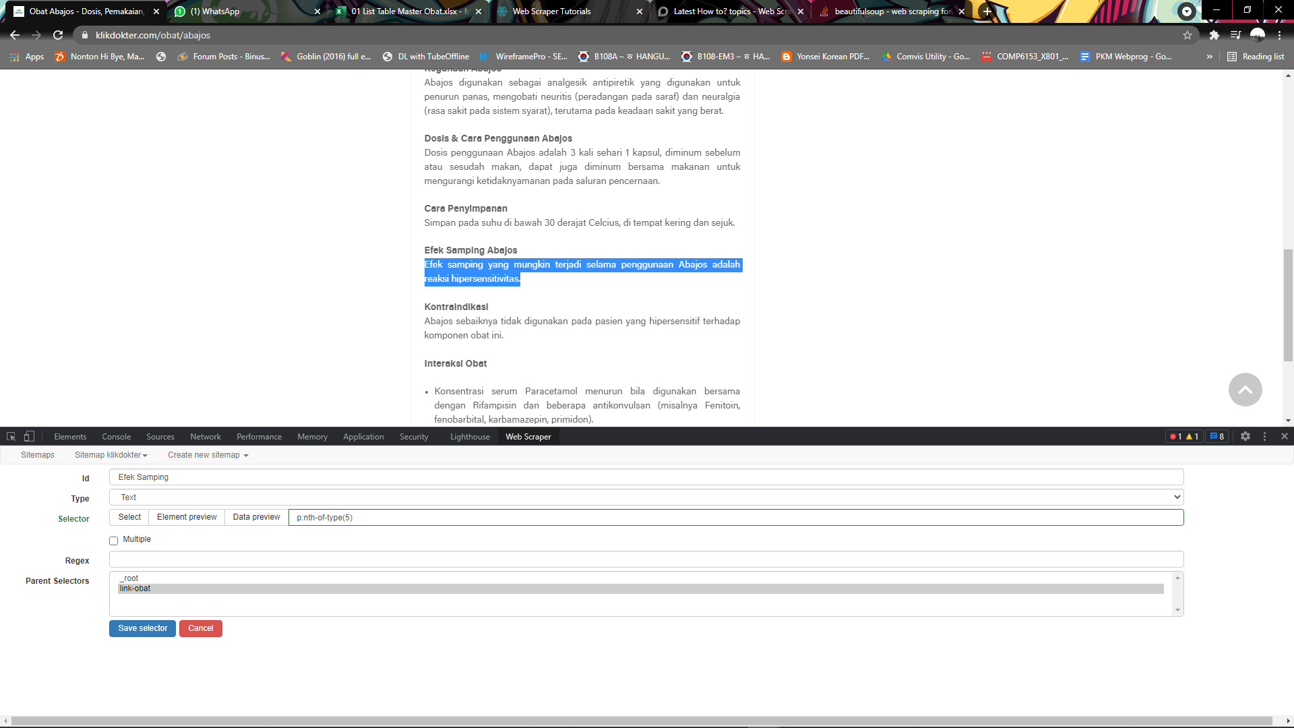Switch to the Console tab
The height and width of the screenshot is (728, 1294).
(116, 437)
